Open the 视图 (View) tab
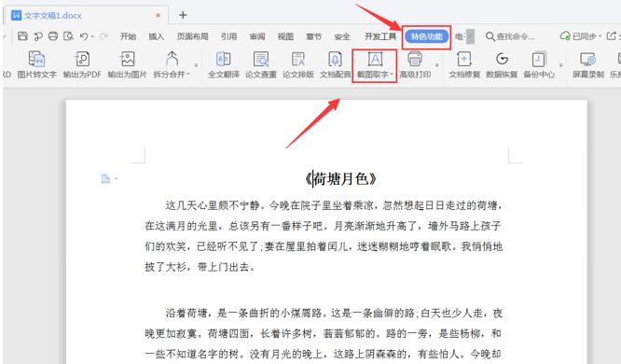This screenshot has height=364, width=621. pos(285,36)
